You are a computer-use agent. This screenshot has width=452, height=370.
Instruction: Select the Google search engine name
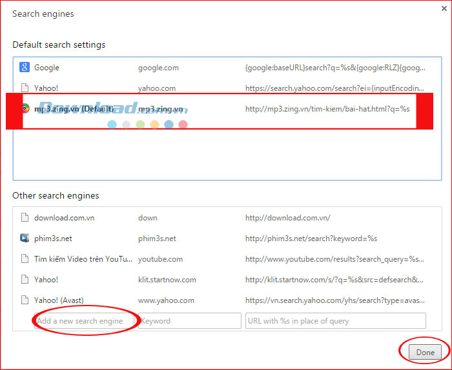click(x=46, y=68)
